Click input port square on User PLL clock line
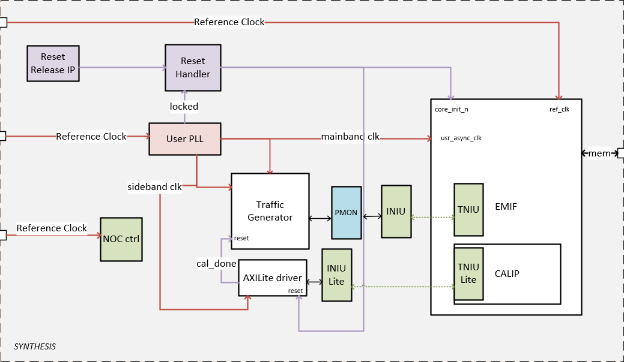 [3, 136]
